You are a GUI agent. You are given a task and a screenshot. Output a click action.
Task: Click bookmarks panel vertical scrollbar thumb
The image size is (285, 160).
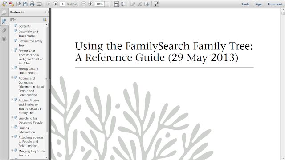pos(46,79)
